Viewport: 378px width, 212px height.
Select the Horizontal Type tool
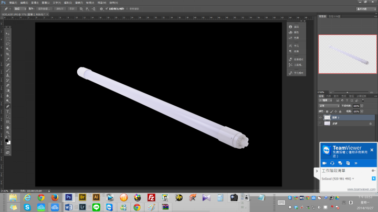pyautogui.click(x=8, y=110)
